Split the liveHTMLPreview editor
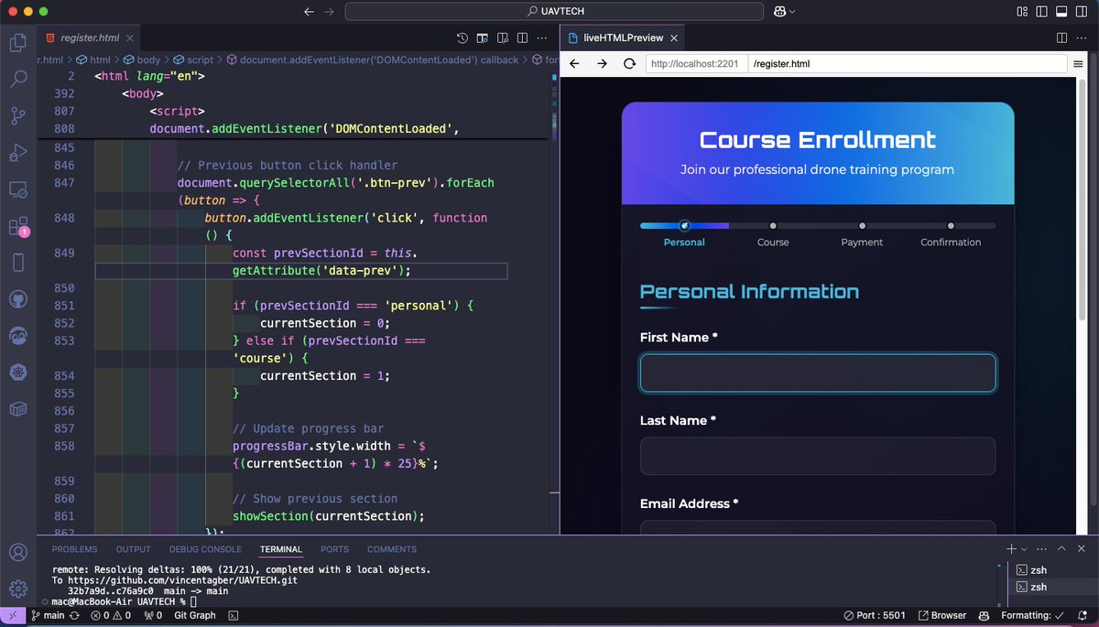 1061,38
